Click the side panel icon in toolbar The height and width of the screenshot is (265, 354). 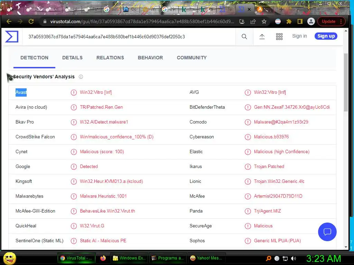pyautogui.click(x=300, y=21)
